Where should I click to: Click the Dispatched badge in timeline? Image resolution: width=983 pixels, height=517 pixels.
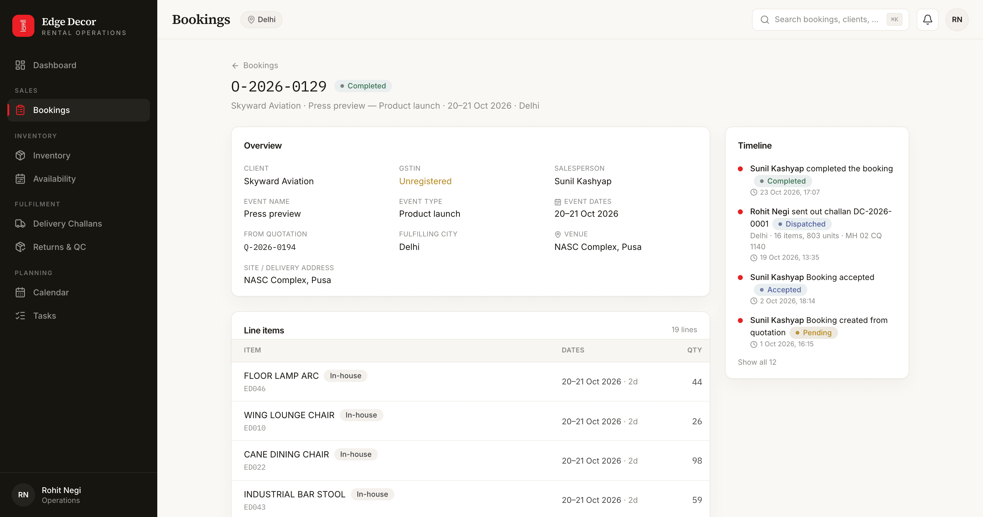coord(802,224)
